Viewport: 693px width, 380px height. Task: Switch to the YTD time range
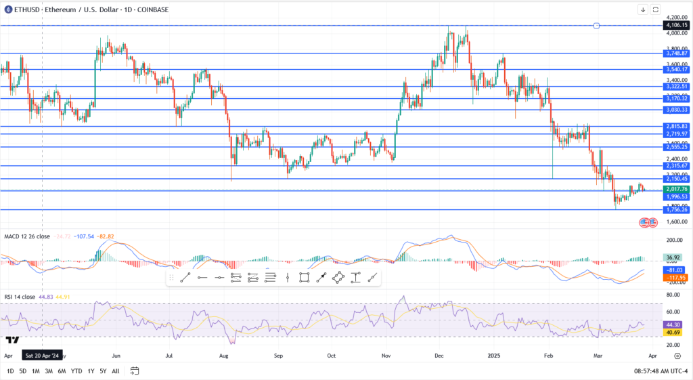[x=76, y=371]
